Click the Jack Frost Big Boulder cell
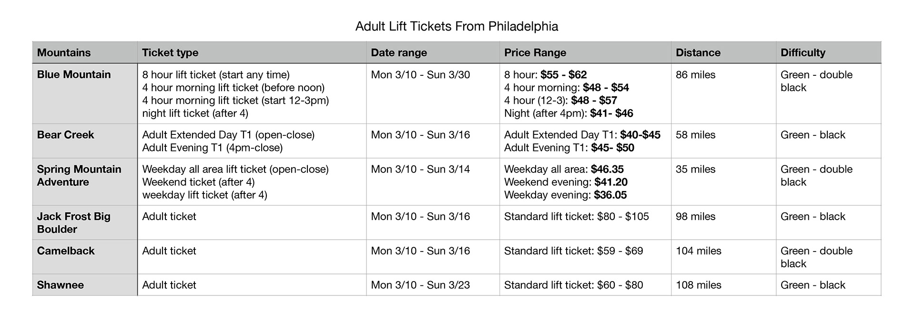915x324 pixels. [85, 223]
